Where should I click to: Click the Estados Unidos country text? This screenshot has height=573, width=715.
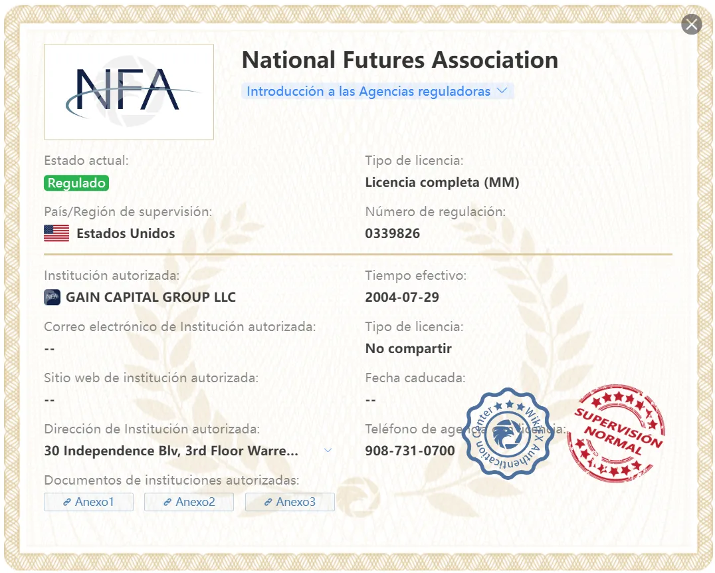126,233
